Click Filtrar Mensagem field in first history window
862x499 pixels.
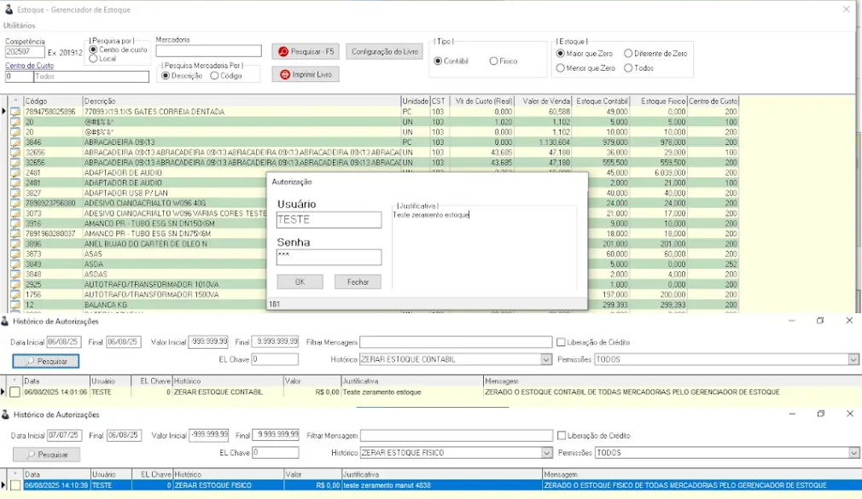coord(456,342)
